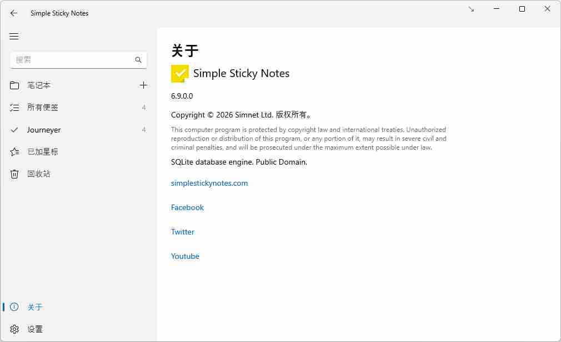Collapse the sidebar with the hamburger icon
This screenshot has height=342, width=561.
pos(14,36)
